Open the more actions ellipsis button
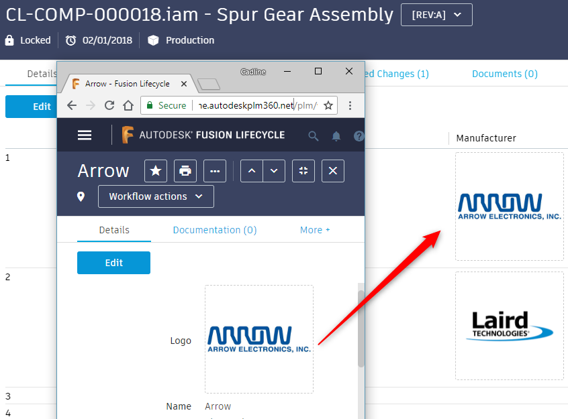This screenshot has height=419, width=568. coord(215,171)
